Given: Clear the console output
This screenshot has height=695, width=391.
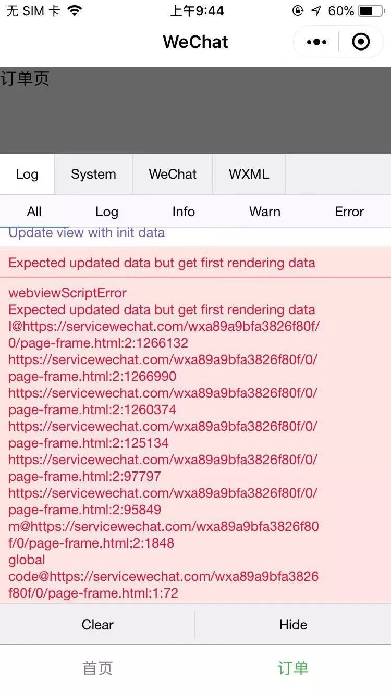Looking at the screenshot, I should click(97, 625).
